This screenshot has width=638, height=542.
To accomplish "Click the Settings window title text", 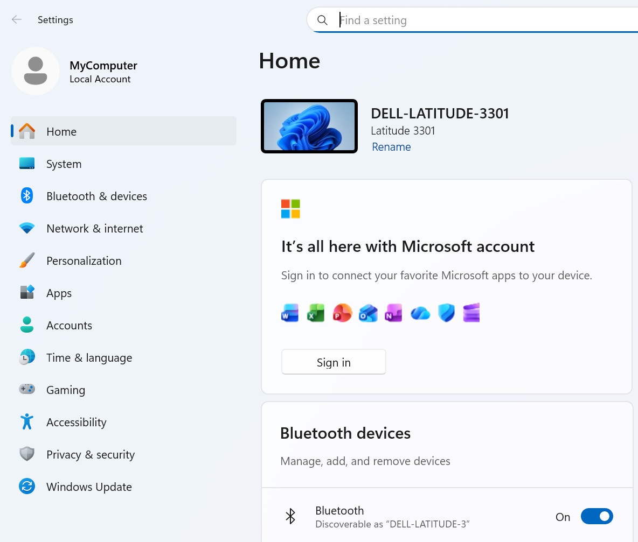I will pyautogui.click(x=56, y=19).
